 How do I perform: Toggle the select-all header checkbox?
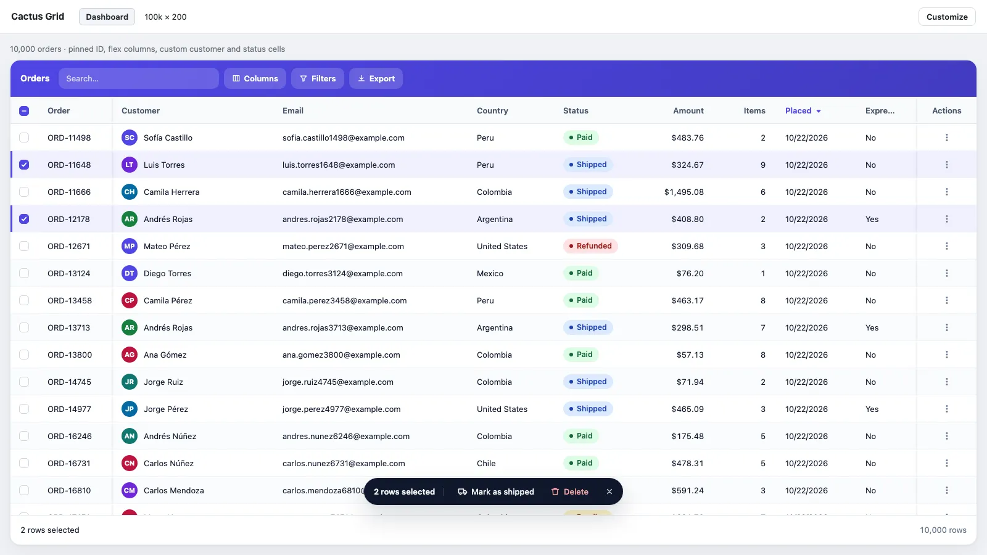(24, 111)
